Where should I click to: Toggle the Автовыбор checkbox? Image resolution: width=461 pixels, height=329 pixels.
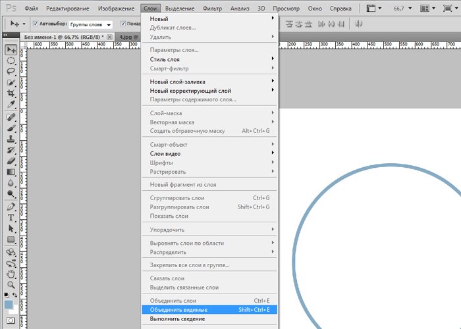(34, 24)
